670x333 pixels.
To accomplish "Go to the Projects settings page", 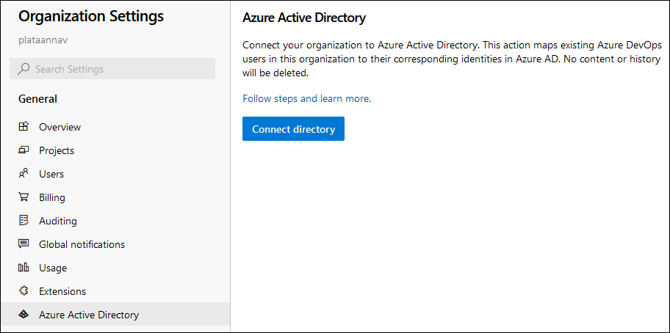I will (57, 150).
